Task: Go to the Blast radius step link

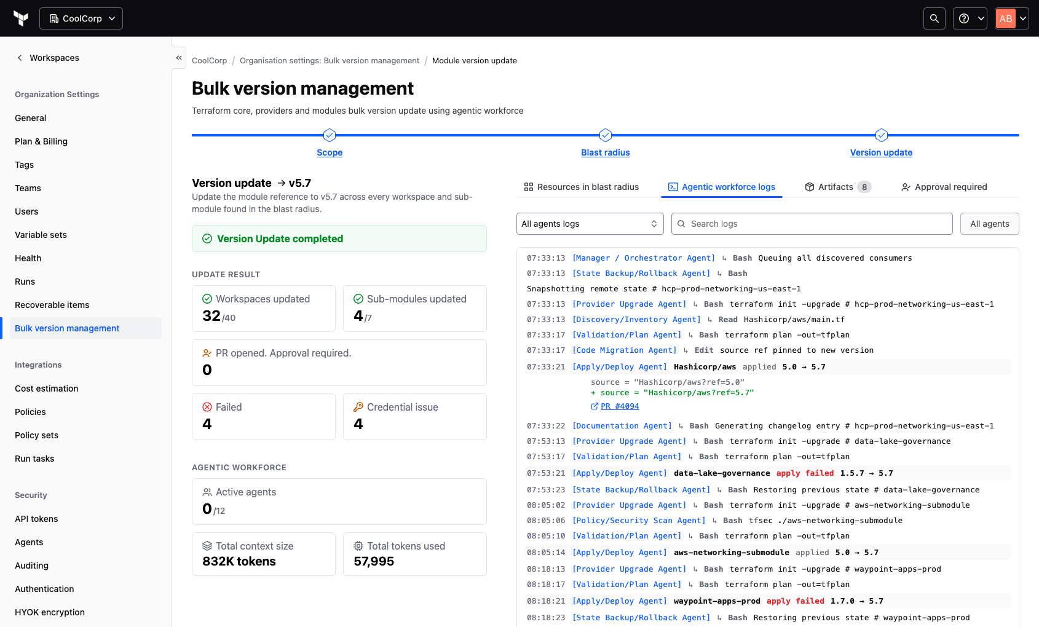Action: coord(606,152)
